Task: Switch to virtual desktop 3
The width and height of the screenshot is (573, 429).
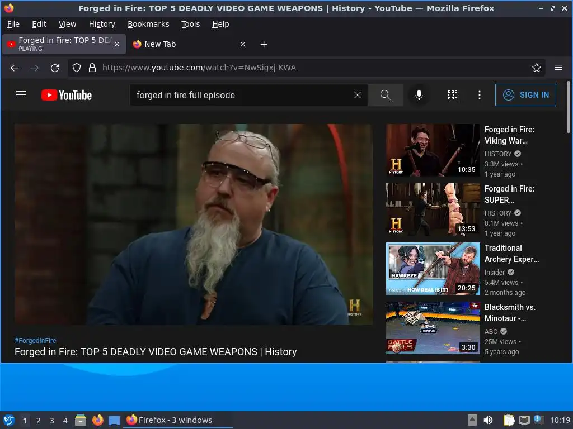Action: (x=52, y=421)
